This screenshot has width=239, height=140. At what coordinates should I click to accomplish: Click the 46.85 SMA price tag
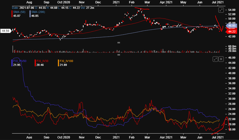231,26
